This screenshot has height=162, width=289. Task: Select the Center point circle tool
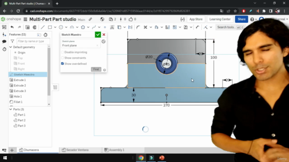[61, 27]
